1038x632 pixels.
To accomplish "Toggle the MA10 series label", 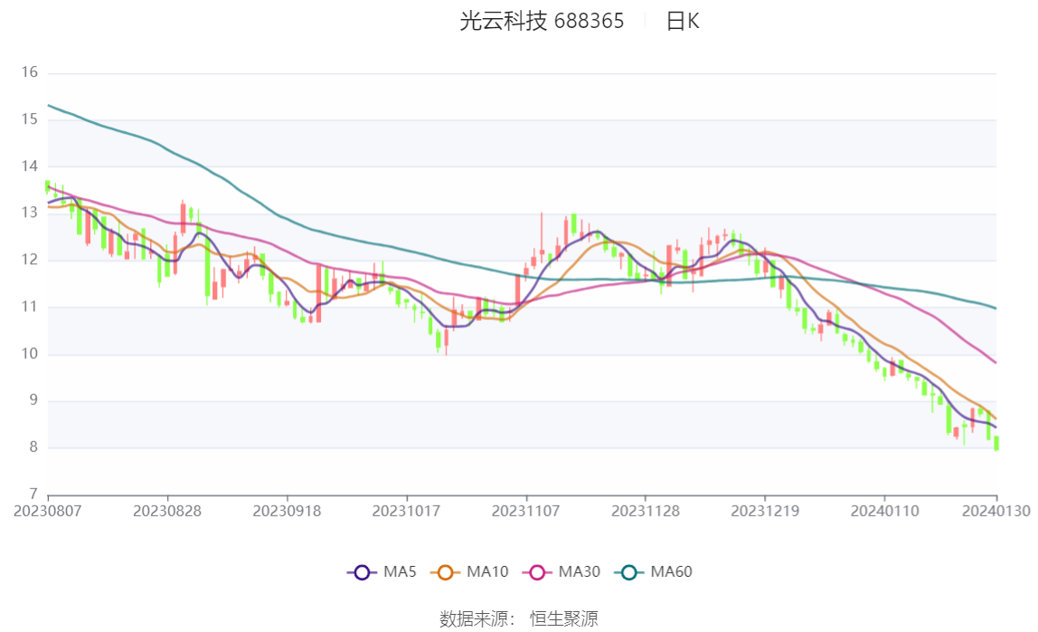I will tap(487, 571).
